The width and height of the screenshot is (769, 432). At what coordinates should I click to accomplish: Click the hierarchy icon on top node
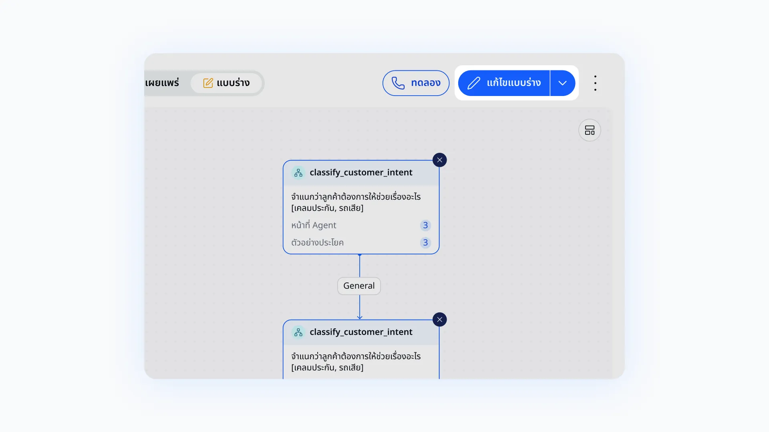(x=298, y=173)
